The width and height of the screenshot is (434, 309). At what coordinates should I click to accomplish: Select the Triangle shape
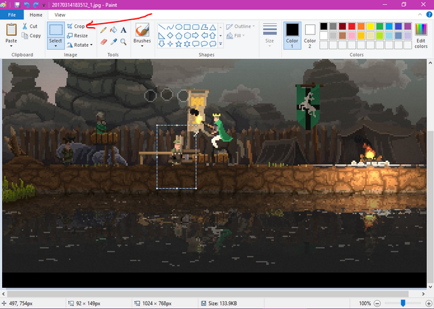[x=212, y=27]
